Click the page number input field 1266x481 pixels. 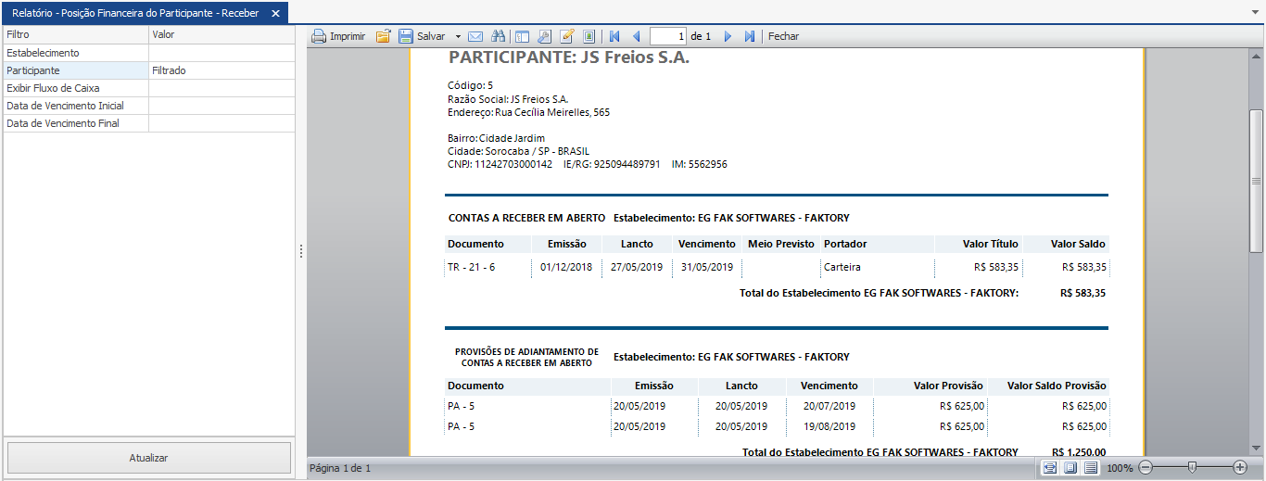click(668, 36)
